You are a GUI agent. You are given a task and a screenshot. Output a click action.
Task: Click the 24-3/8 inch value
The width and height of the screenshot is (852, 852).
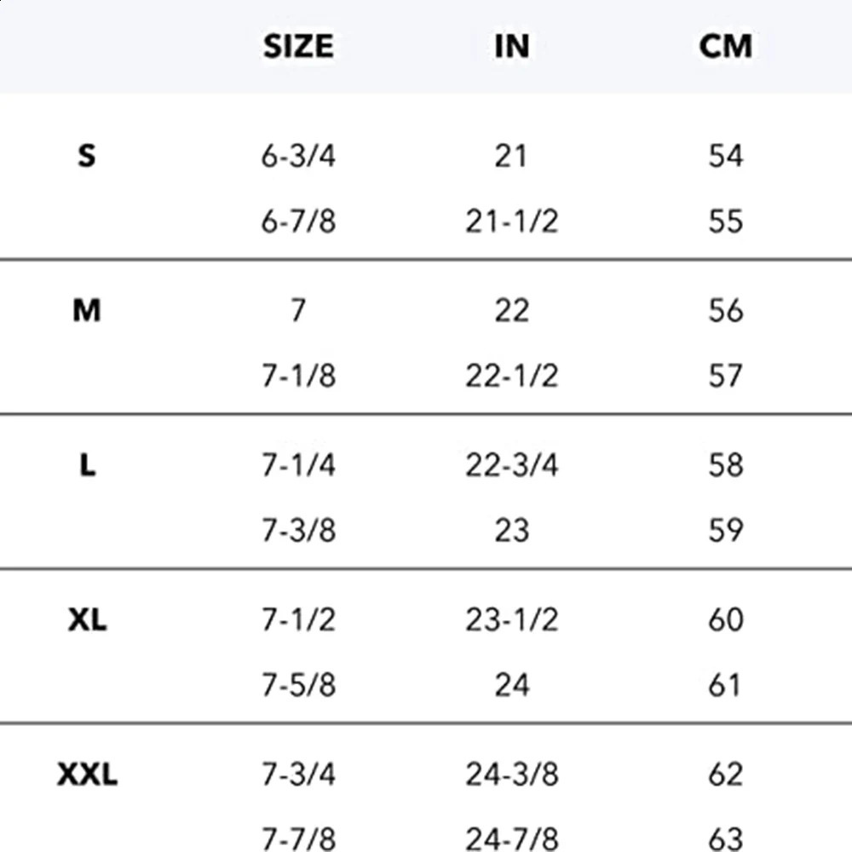pos(511,775)
